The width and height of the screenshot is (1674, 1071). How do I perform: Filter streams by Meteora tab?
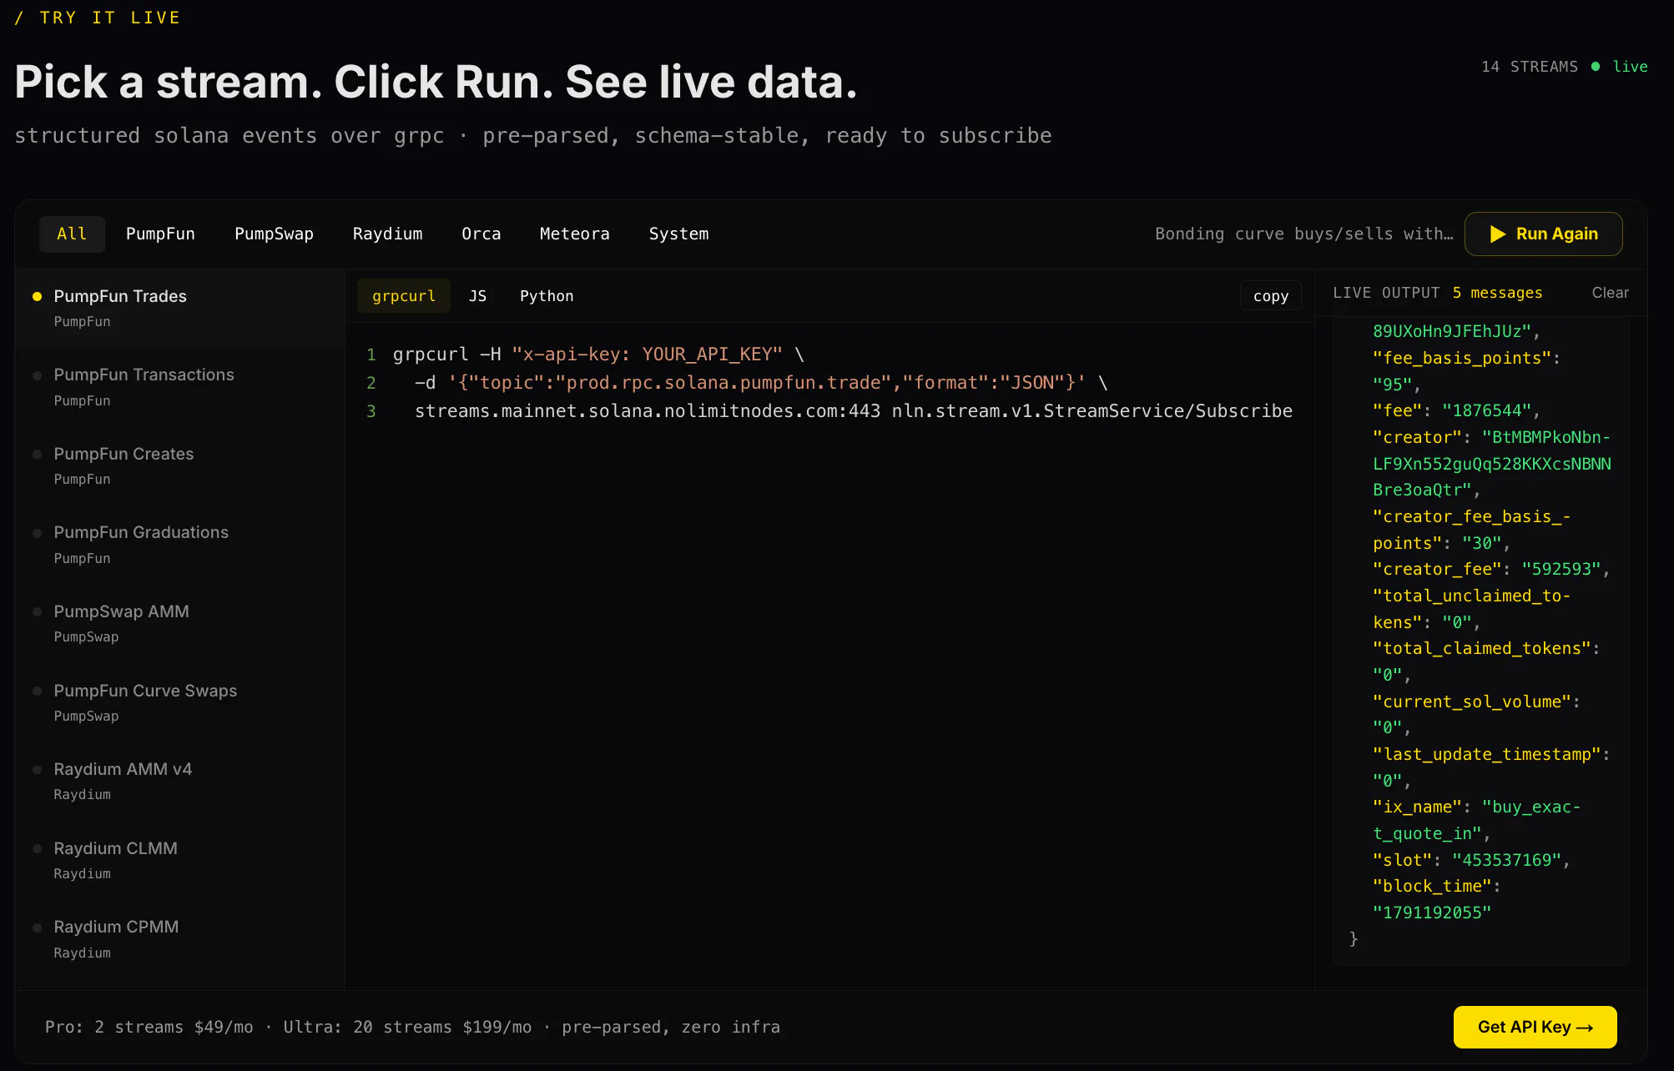pyautogui.click(x=574, y=234)
